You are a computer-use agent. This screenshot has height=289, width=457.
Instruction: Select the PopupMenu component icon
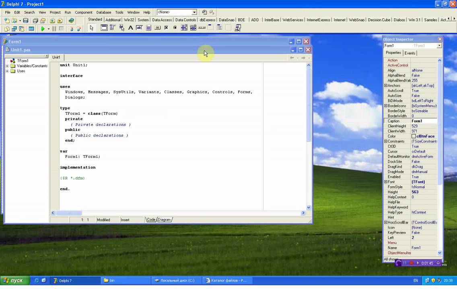click(x=121, y=28)
